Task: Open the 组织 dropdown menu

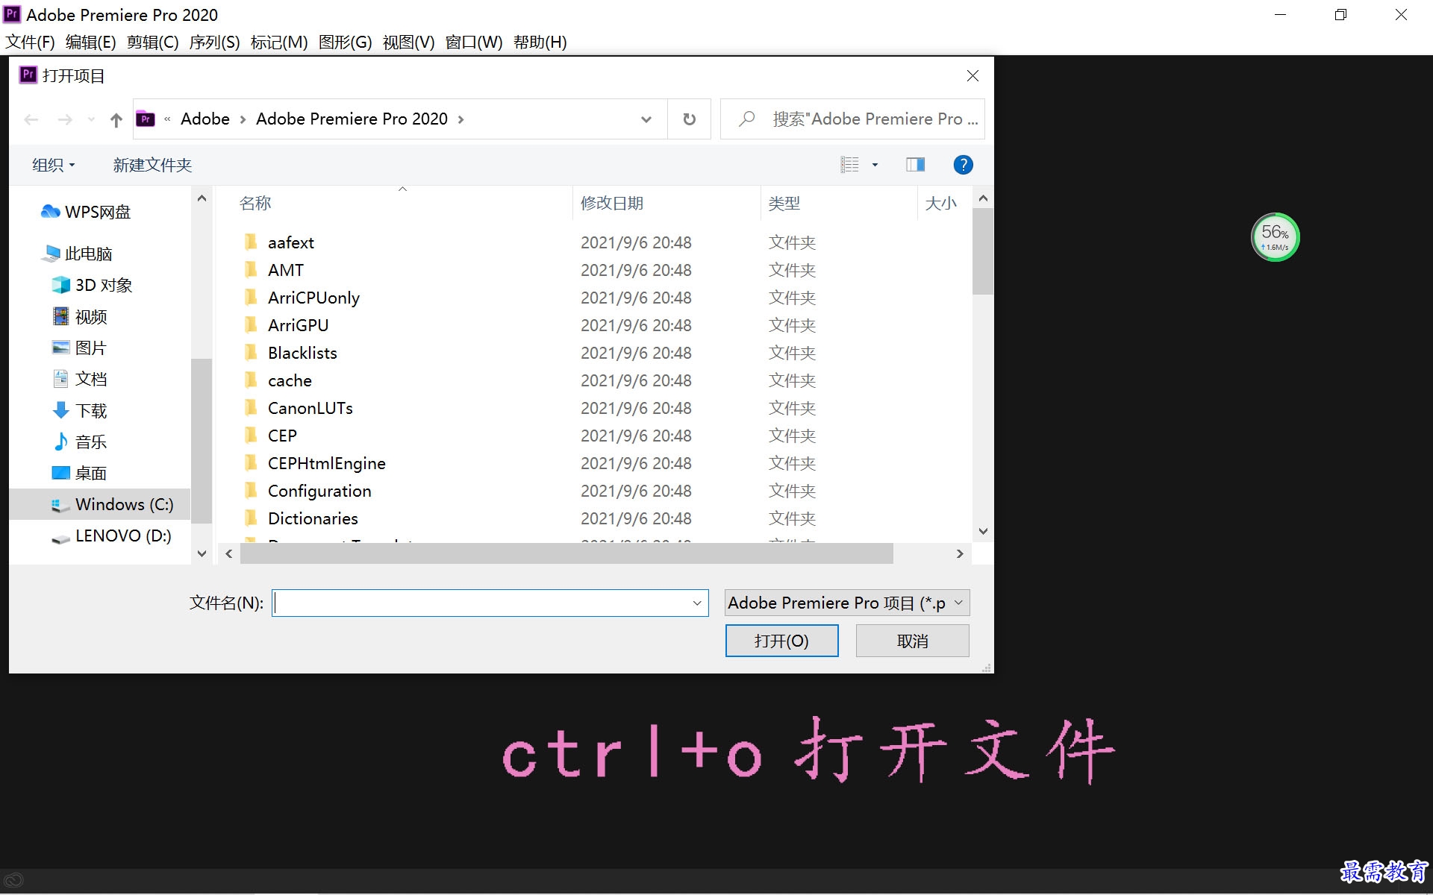Action: (x=54, y=165)
